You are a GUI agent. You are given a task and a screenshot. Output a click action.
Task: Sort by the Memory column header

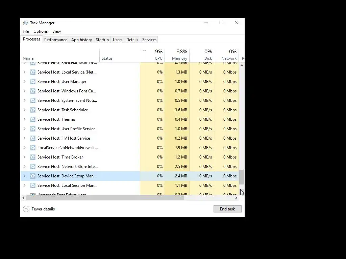pyautogui.click(x=177, y=55)
